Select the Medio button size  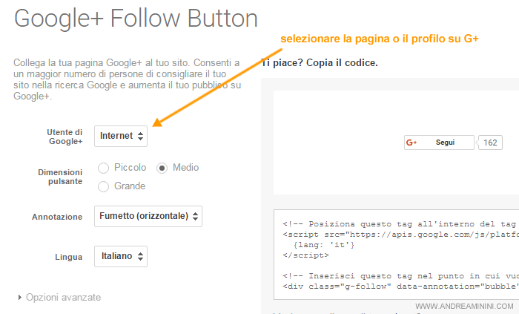(162, 168)
